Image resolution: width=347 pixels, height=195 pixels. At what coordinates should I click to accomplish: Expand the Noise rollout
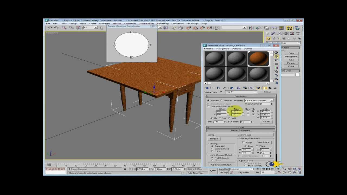pos(241,127)
